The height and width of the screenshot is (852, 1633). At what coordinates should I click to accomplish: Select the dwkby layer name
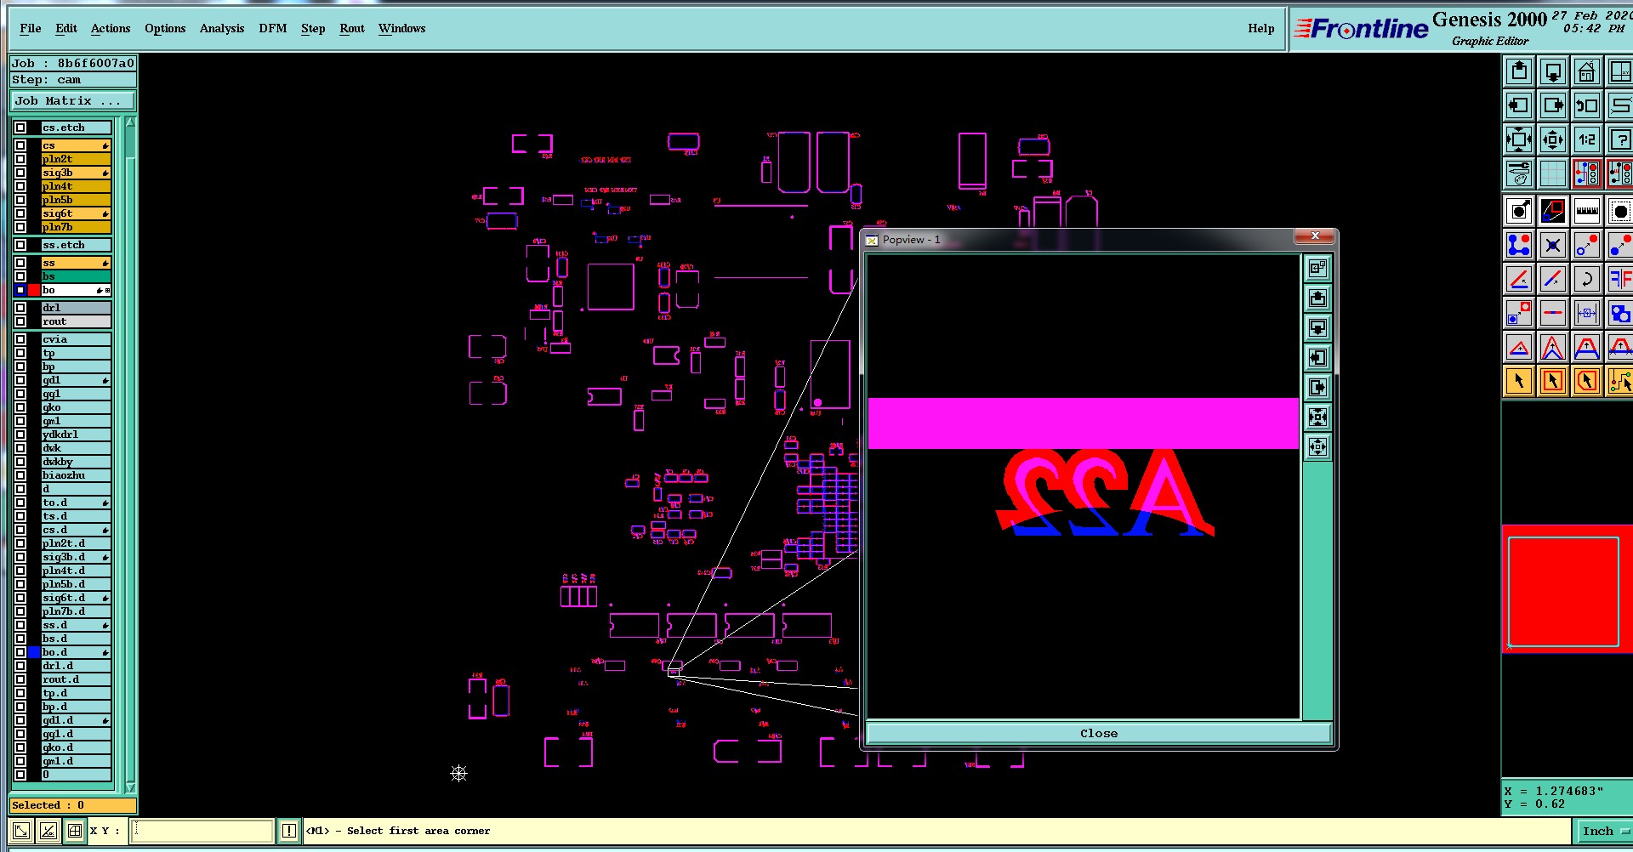tap(77, 462)
